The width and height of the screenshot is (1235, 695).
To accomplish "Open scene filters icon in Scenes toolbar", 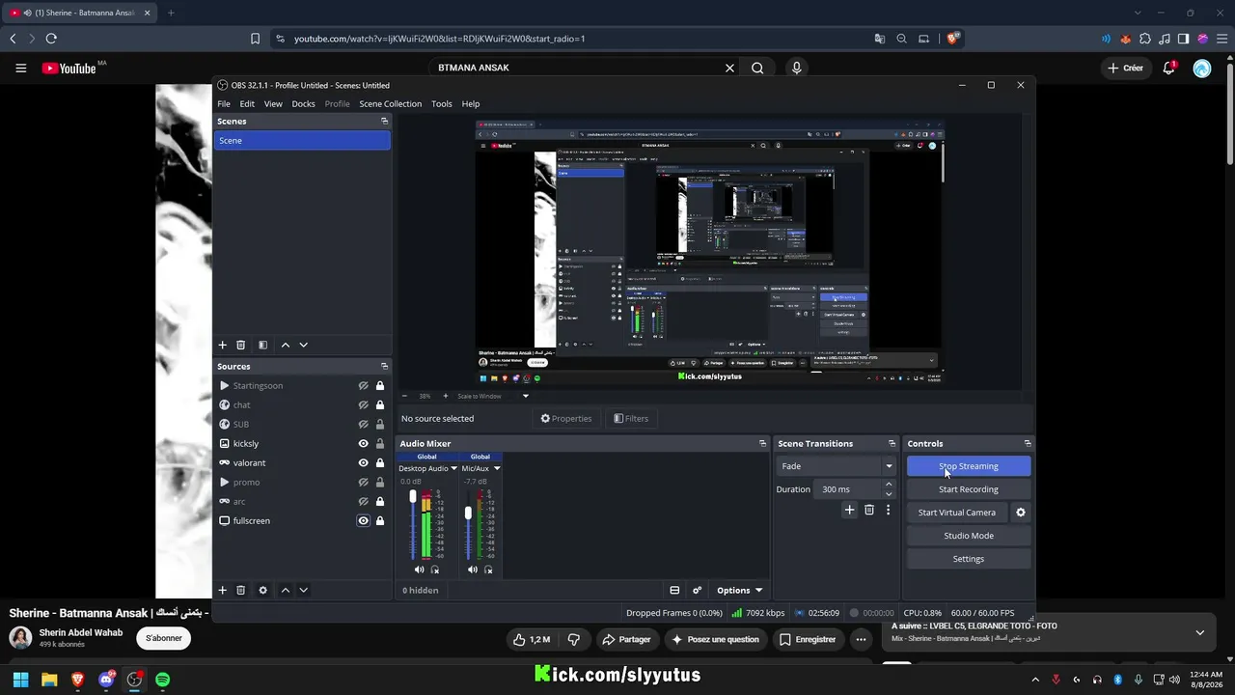I will 262,345.
